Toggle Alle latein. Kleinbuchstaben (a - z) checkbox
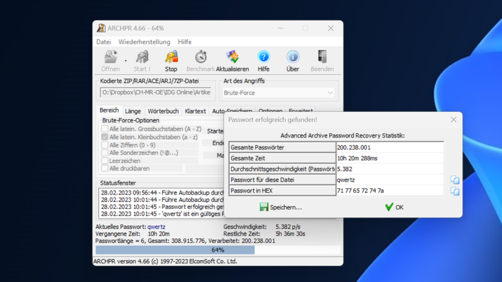 [x=105, y=137]
